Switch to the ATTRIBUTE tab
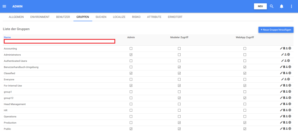The width and height of the screenshot is (298, 131). (154, 17)
